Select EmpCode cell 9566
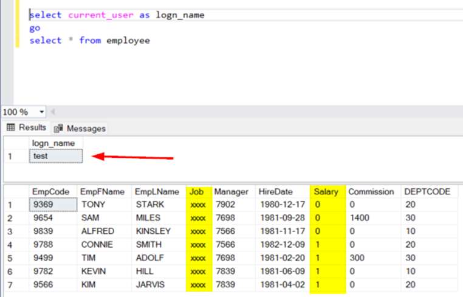 (x=53, y=285)
